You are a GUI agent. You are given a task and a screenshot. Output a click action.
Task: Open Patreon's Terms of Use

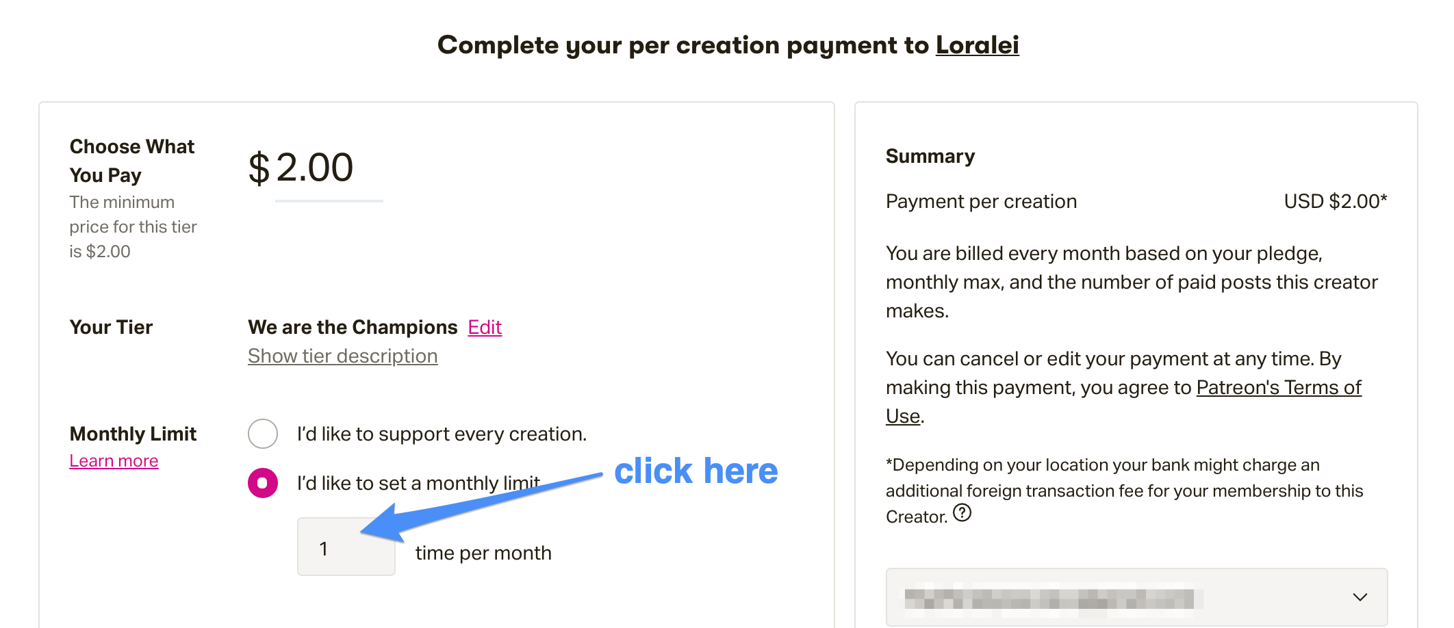point(1277,387)
